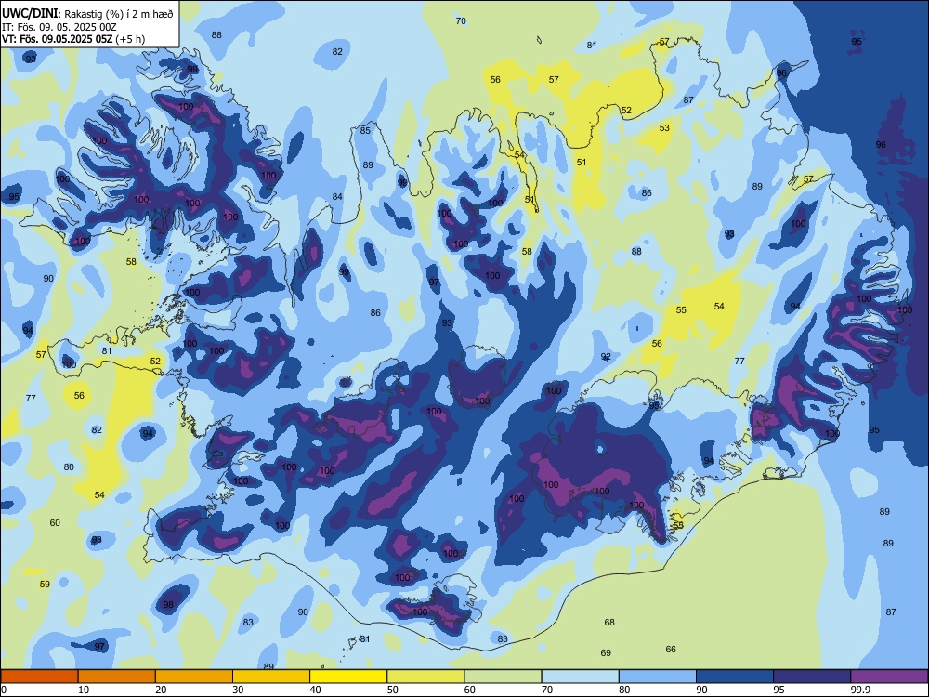Click the humidity value '92' on the map
This screenshot has height=697, width=929.
tap(606, 356)
